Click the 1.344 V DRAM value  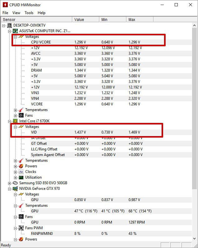(x=80, y=70)
